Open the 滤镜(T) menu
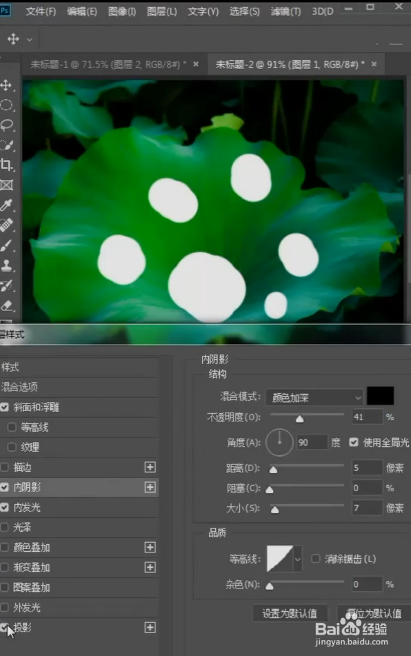Screen dimensions: 411x656 coord(285,11)
